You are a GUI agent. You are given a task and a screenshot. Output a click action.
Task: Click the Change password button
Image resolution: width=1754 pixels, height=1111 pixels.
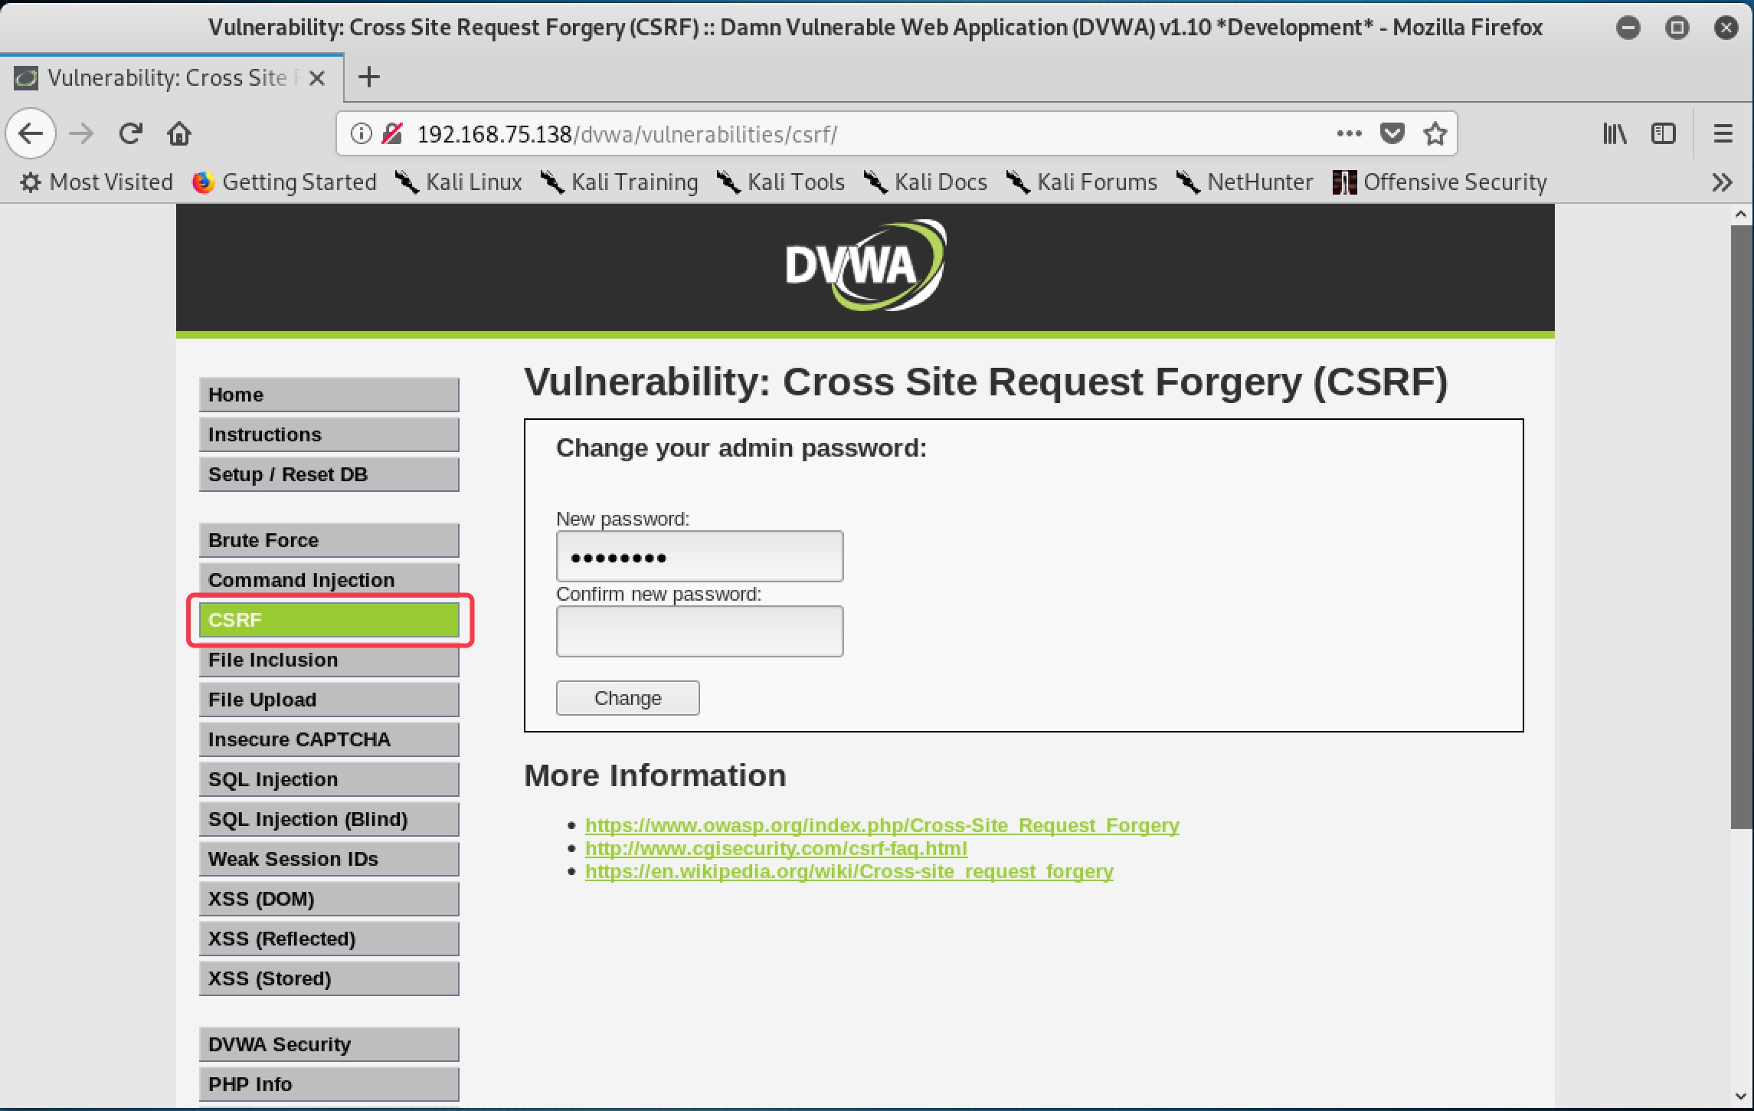tap(628, 698)
